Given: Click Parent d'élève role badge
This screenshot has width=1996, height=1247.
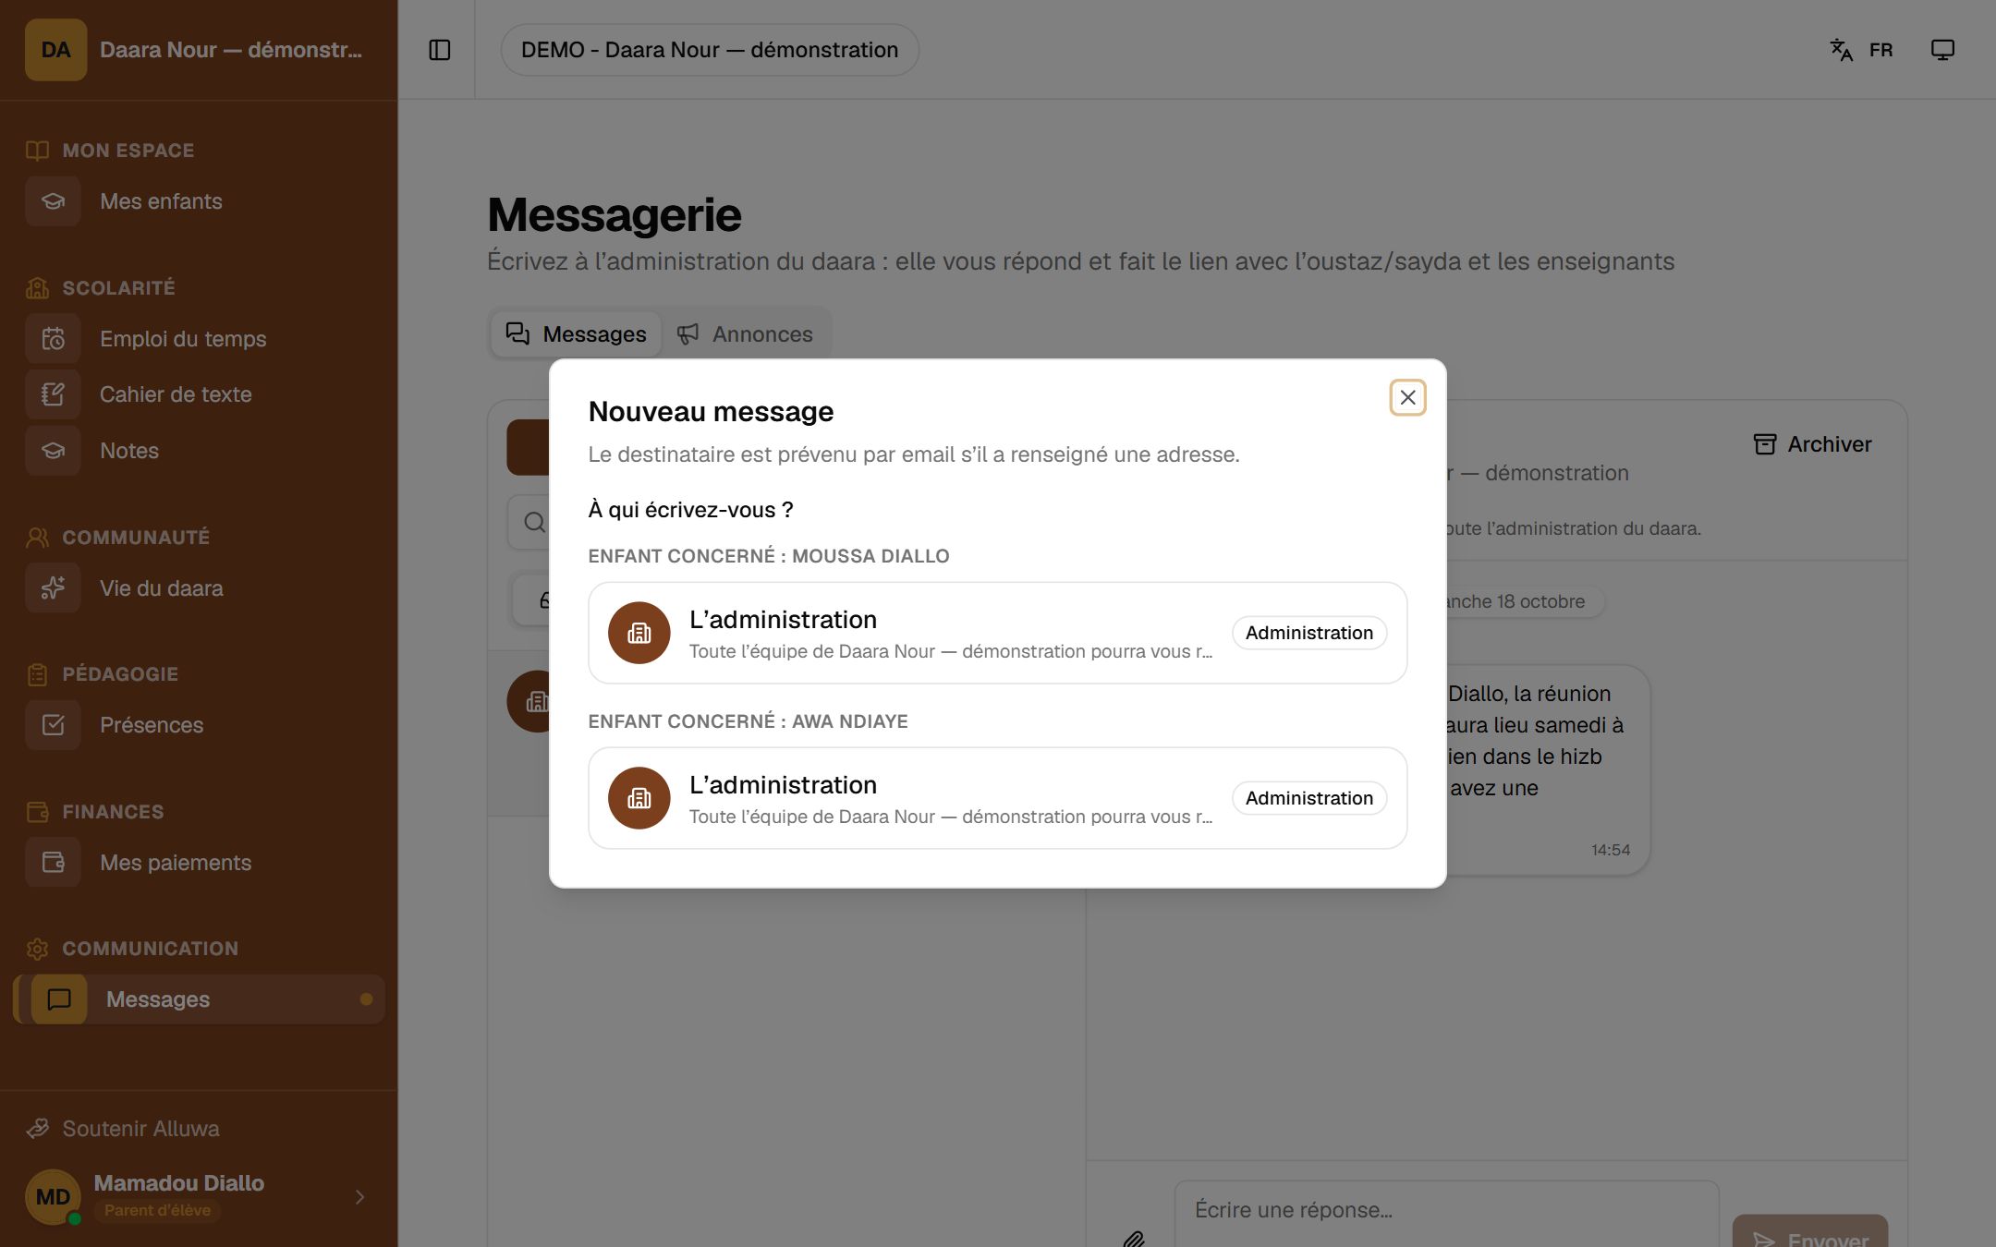Looking at the screenshot, I should point(157,1210).
